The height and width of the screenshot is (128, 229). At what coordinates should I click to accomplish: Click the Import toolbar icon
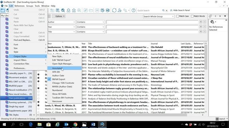pos(68,10)
